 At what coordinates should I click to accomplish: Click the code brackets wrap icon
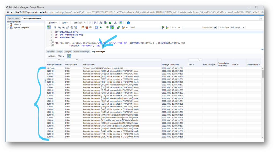[x=96, y=27]
